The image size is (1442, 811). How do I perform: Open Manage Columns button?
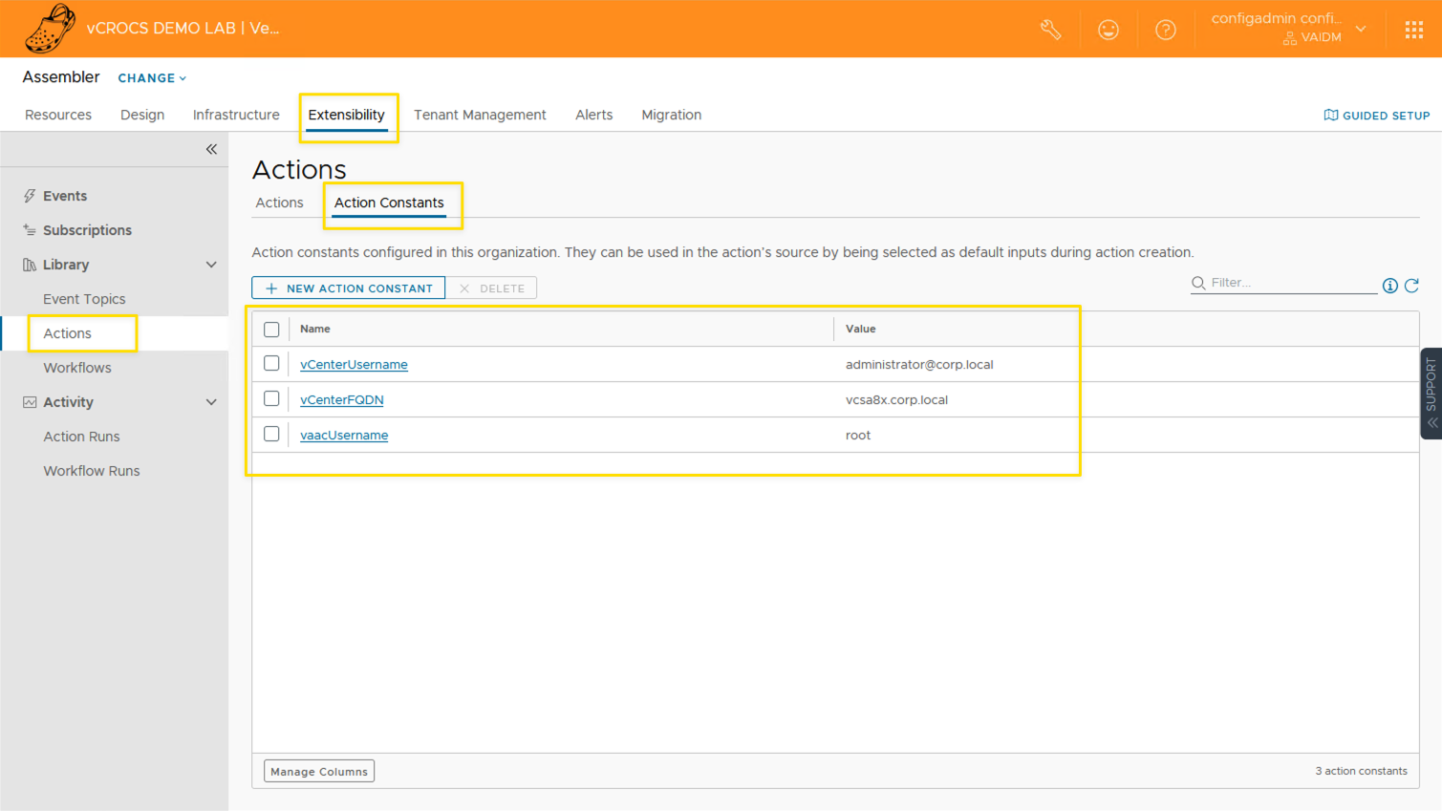tap(319, 771)
